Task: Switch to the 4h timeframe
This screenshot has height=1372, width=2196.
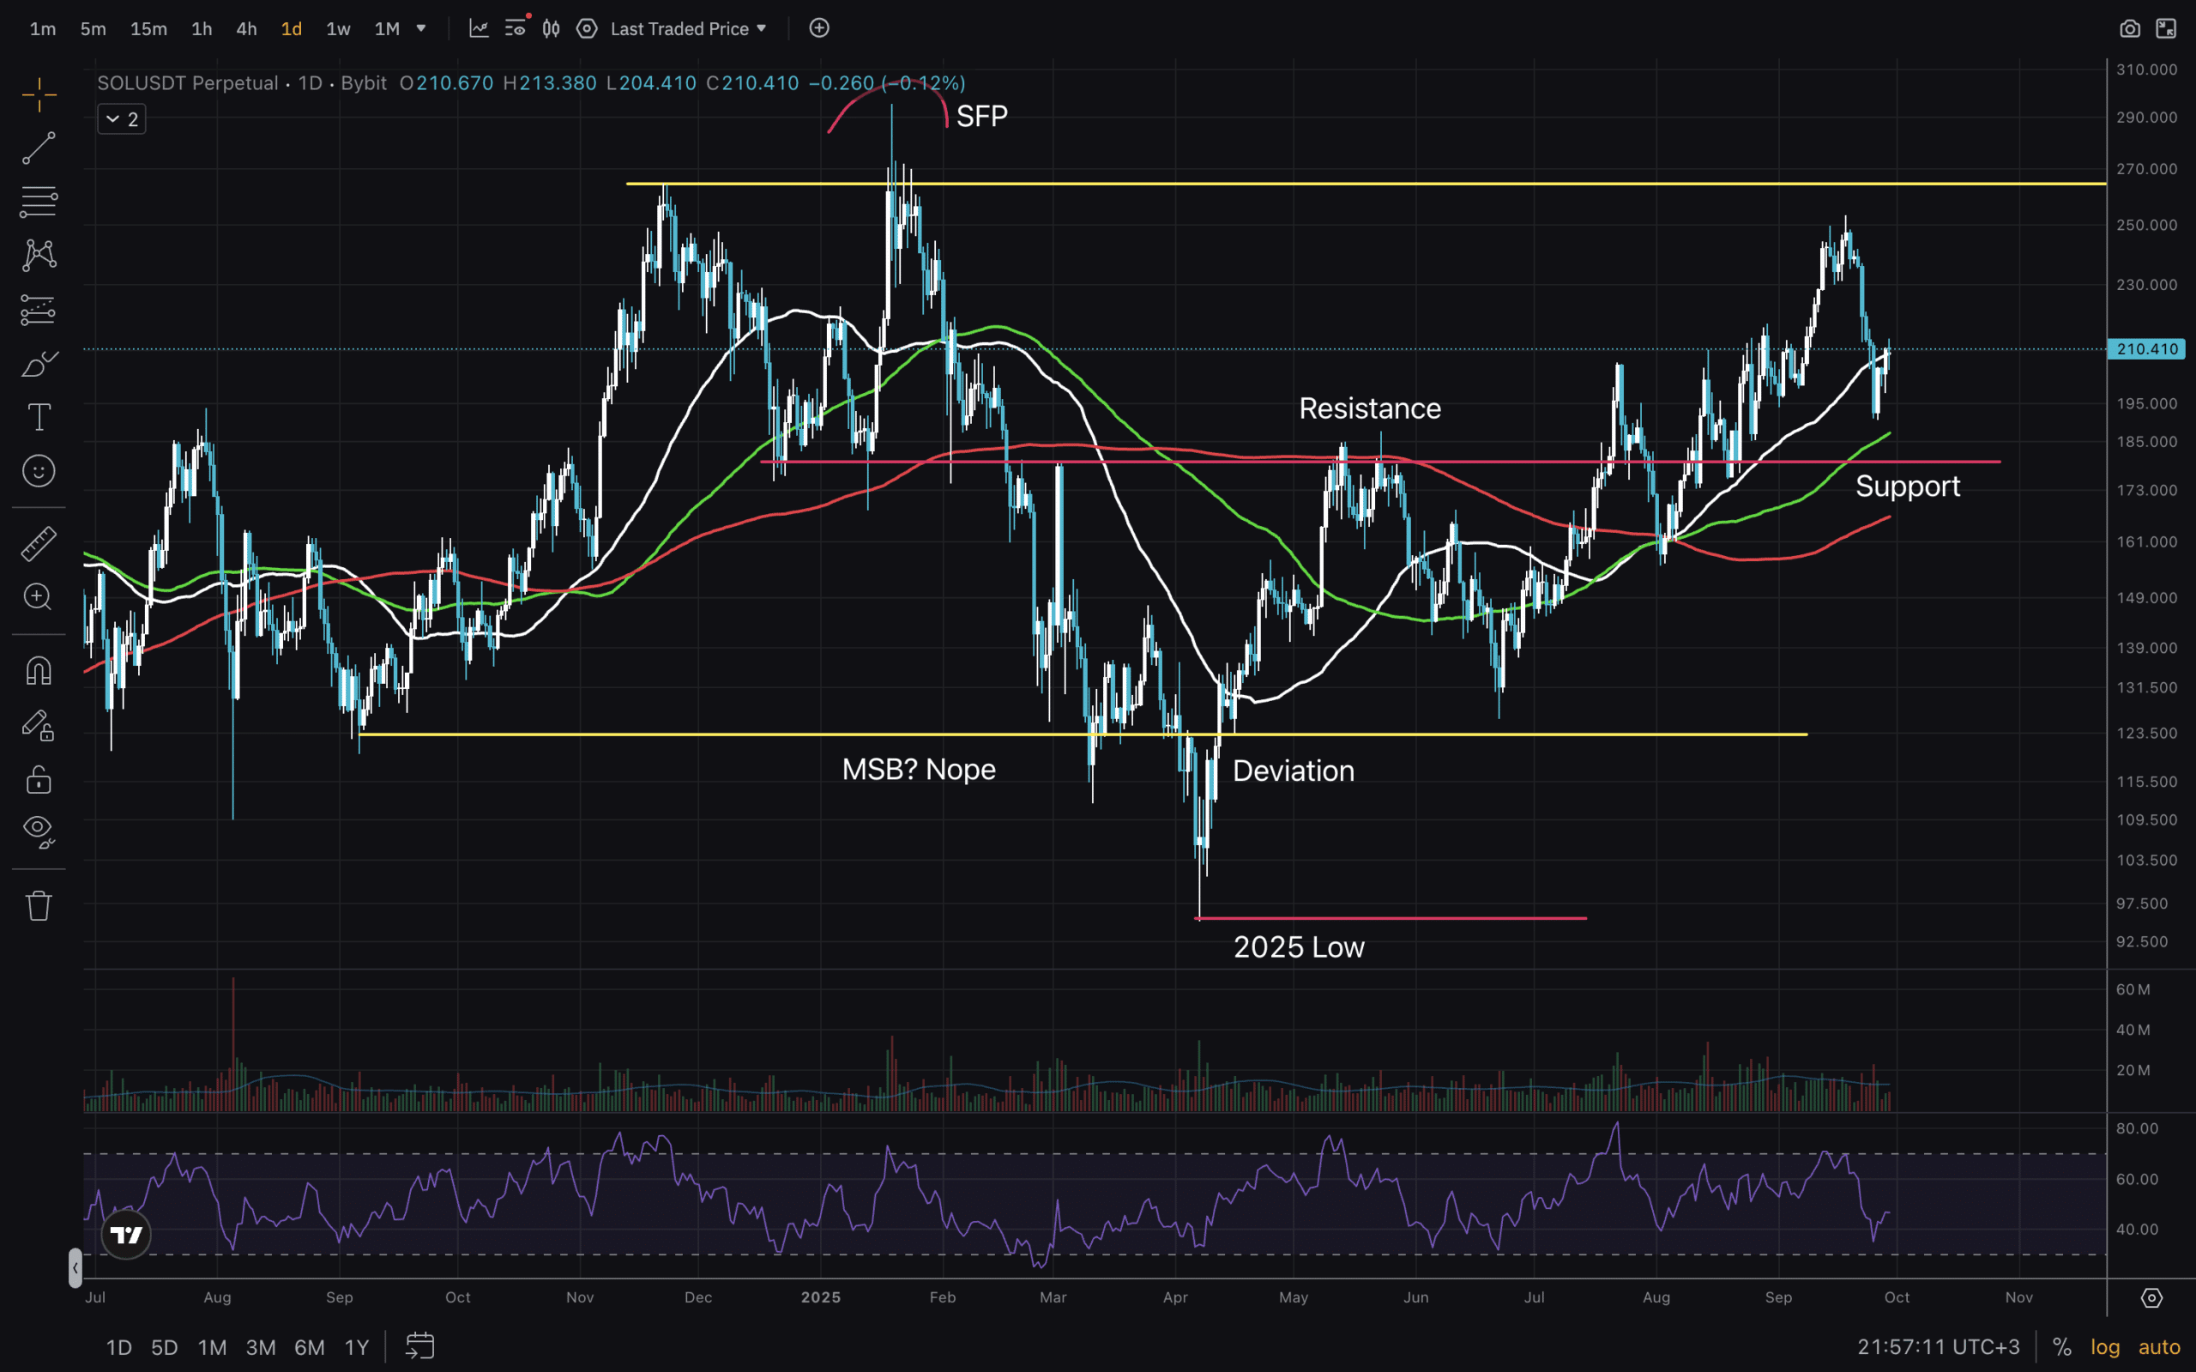Action: pos(246,29)
